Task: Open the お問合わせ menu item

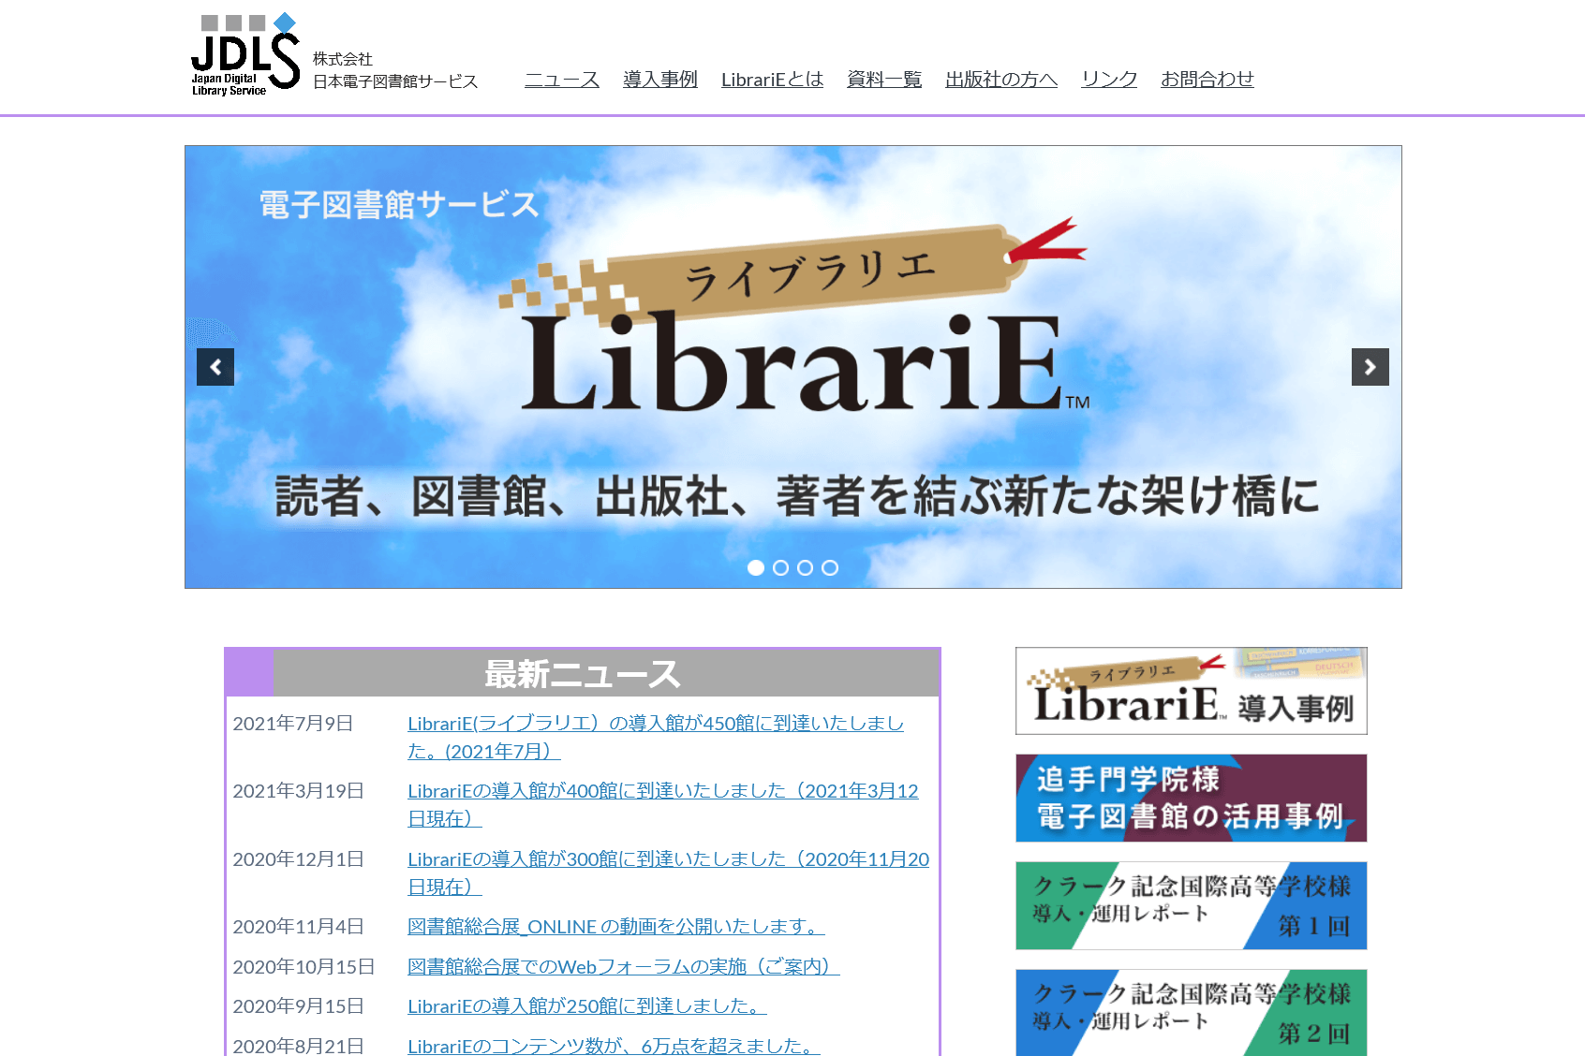Action: click(x=1207, y=80)
